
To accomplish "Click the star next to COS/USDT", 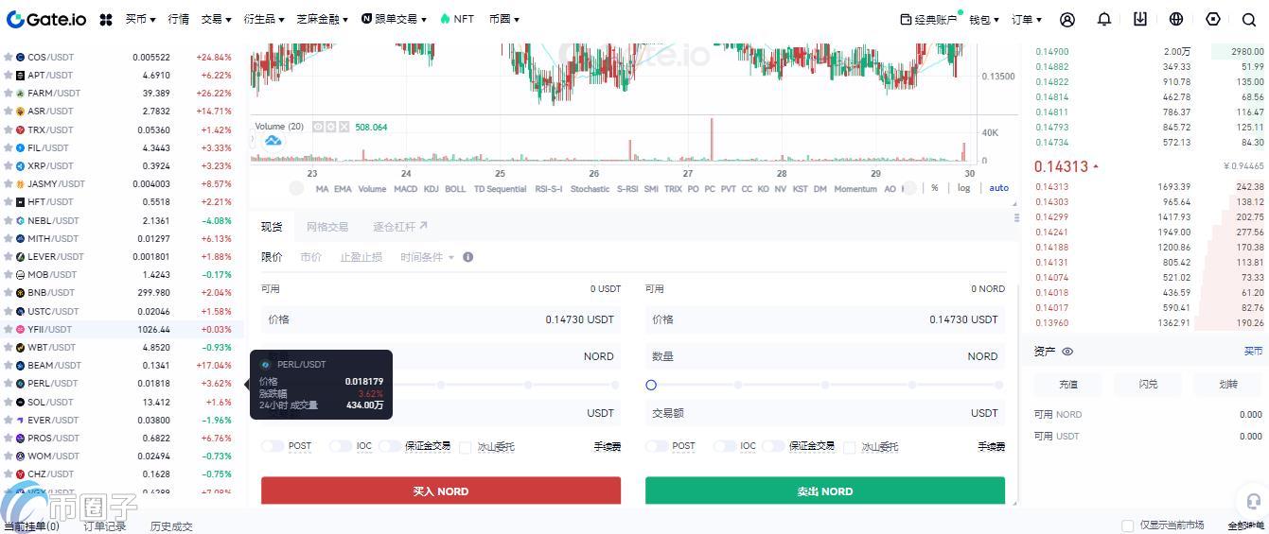I will [9, 58].
